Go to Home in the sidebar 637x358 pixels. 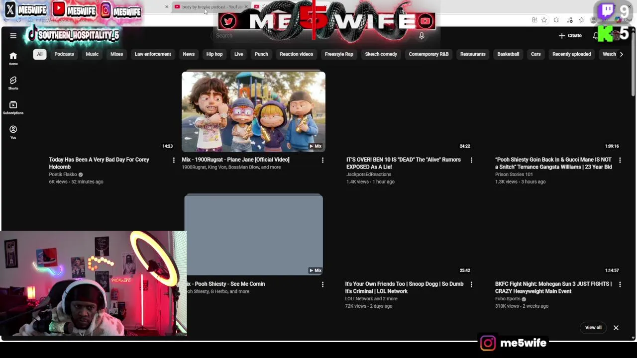[13, 59]
